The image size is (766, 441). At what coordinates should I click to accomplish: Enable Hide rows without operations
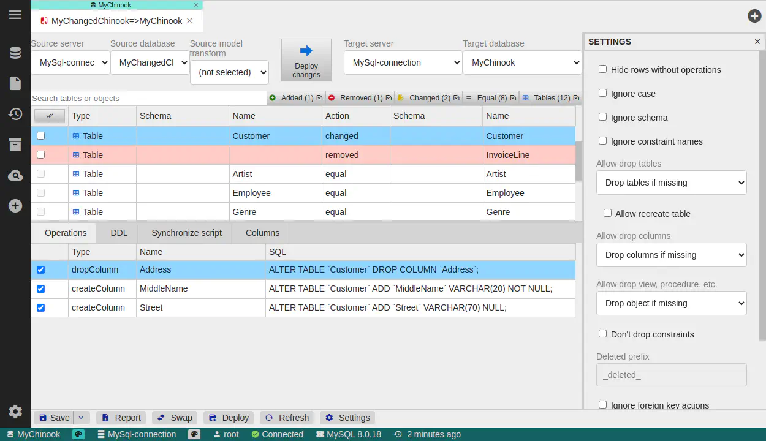(x=603, y=70)
